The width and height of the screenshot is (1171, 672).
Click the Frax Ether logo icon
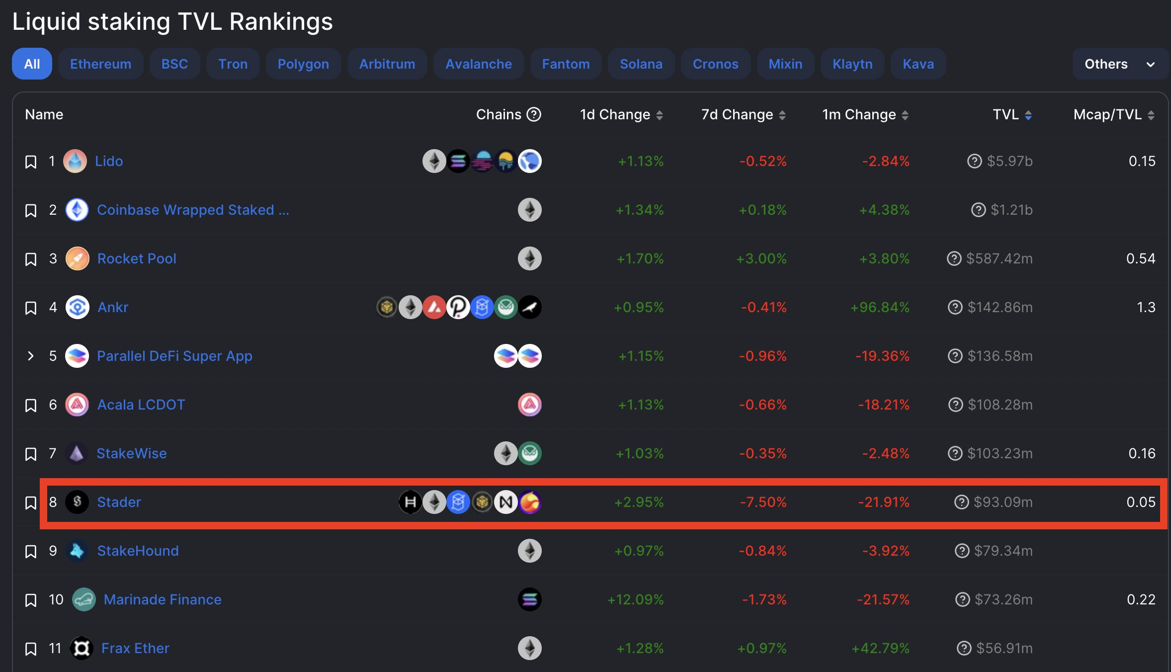pos(82,648)
